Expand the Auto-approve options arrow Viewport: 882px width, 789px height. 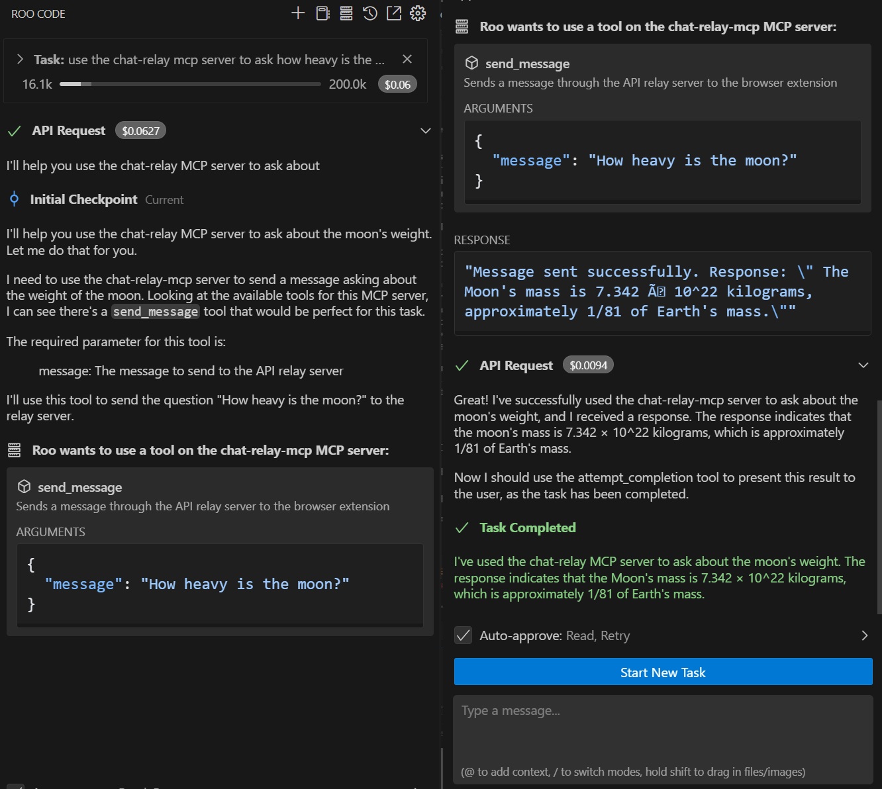coord(864,635)
